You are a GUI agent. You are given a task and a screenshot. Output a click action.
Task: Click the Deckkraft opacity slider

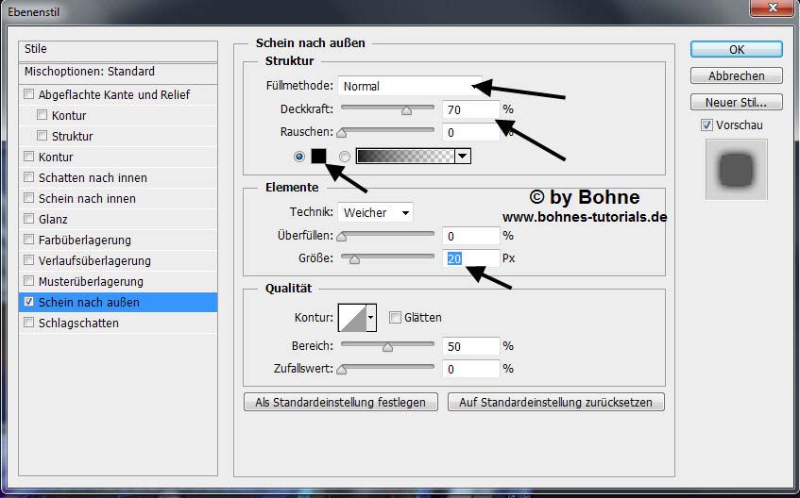click(x=387, y=109)
